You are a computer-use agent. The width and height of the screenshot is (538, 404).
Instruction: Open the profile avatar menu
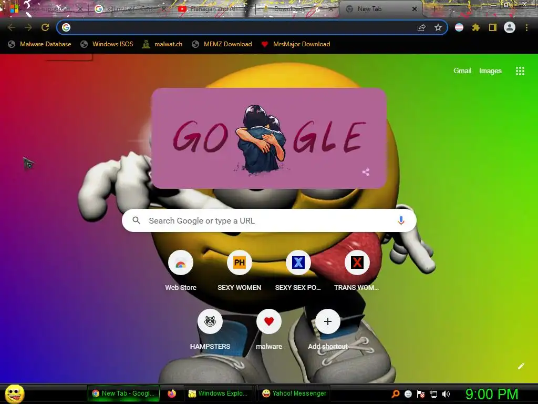pos(510,27)
